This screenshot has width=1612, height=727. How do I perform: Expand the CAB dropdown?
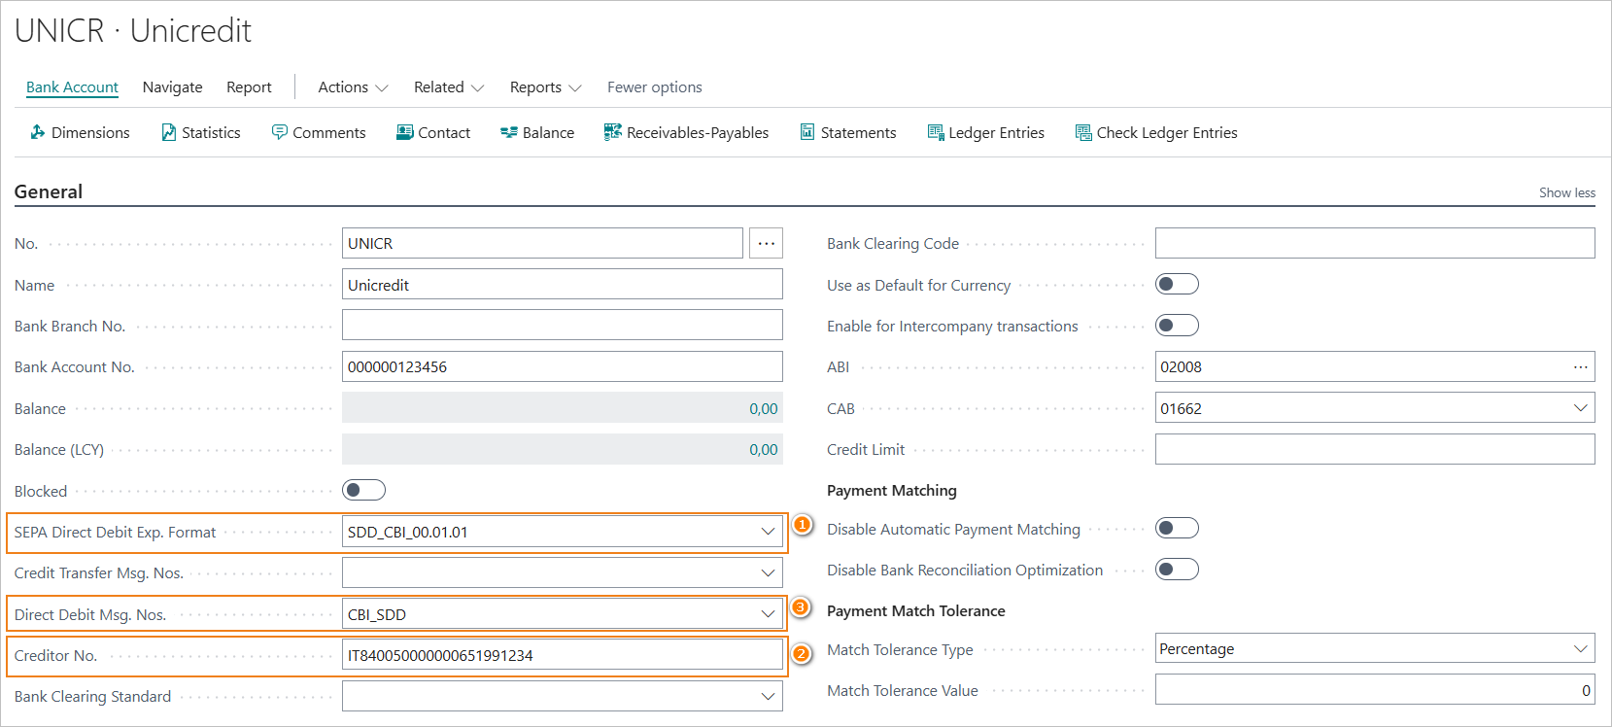tap(1581, 408)
